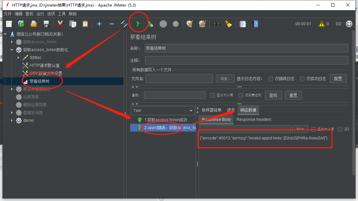This screenshot has width=358, height=201.
Task: Click Start no pauses icon
Action: [x=151, y=24]
